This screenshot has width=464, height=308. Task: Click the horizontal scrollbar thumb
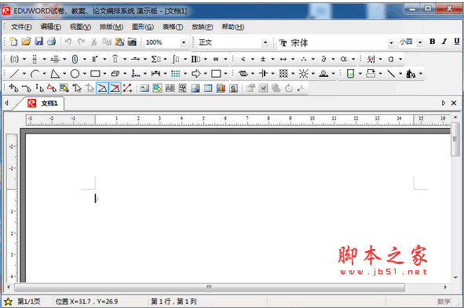click(x=210, y=287)
